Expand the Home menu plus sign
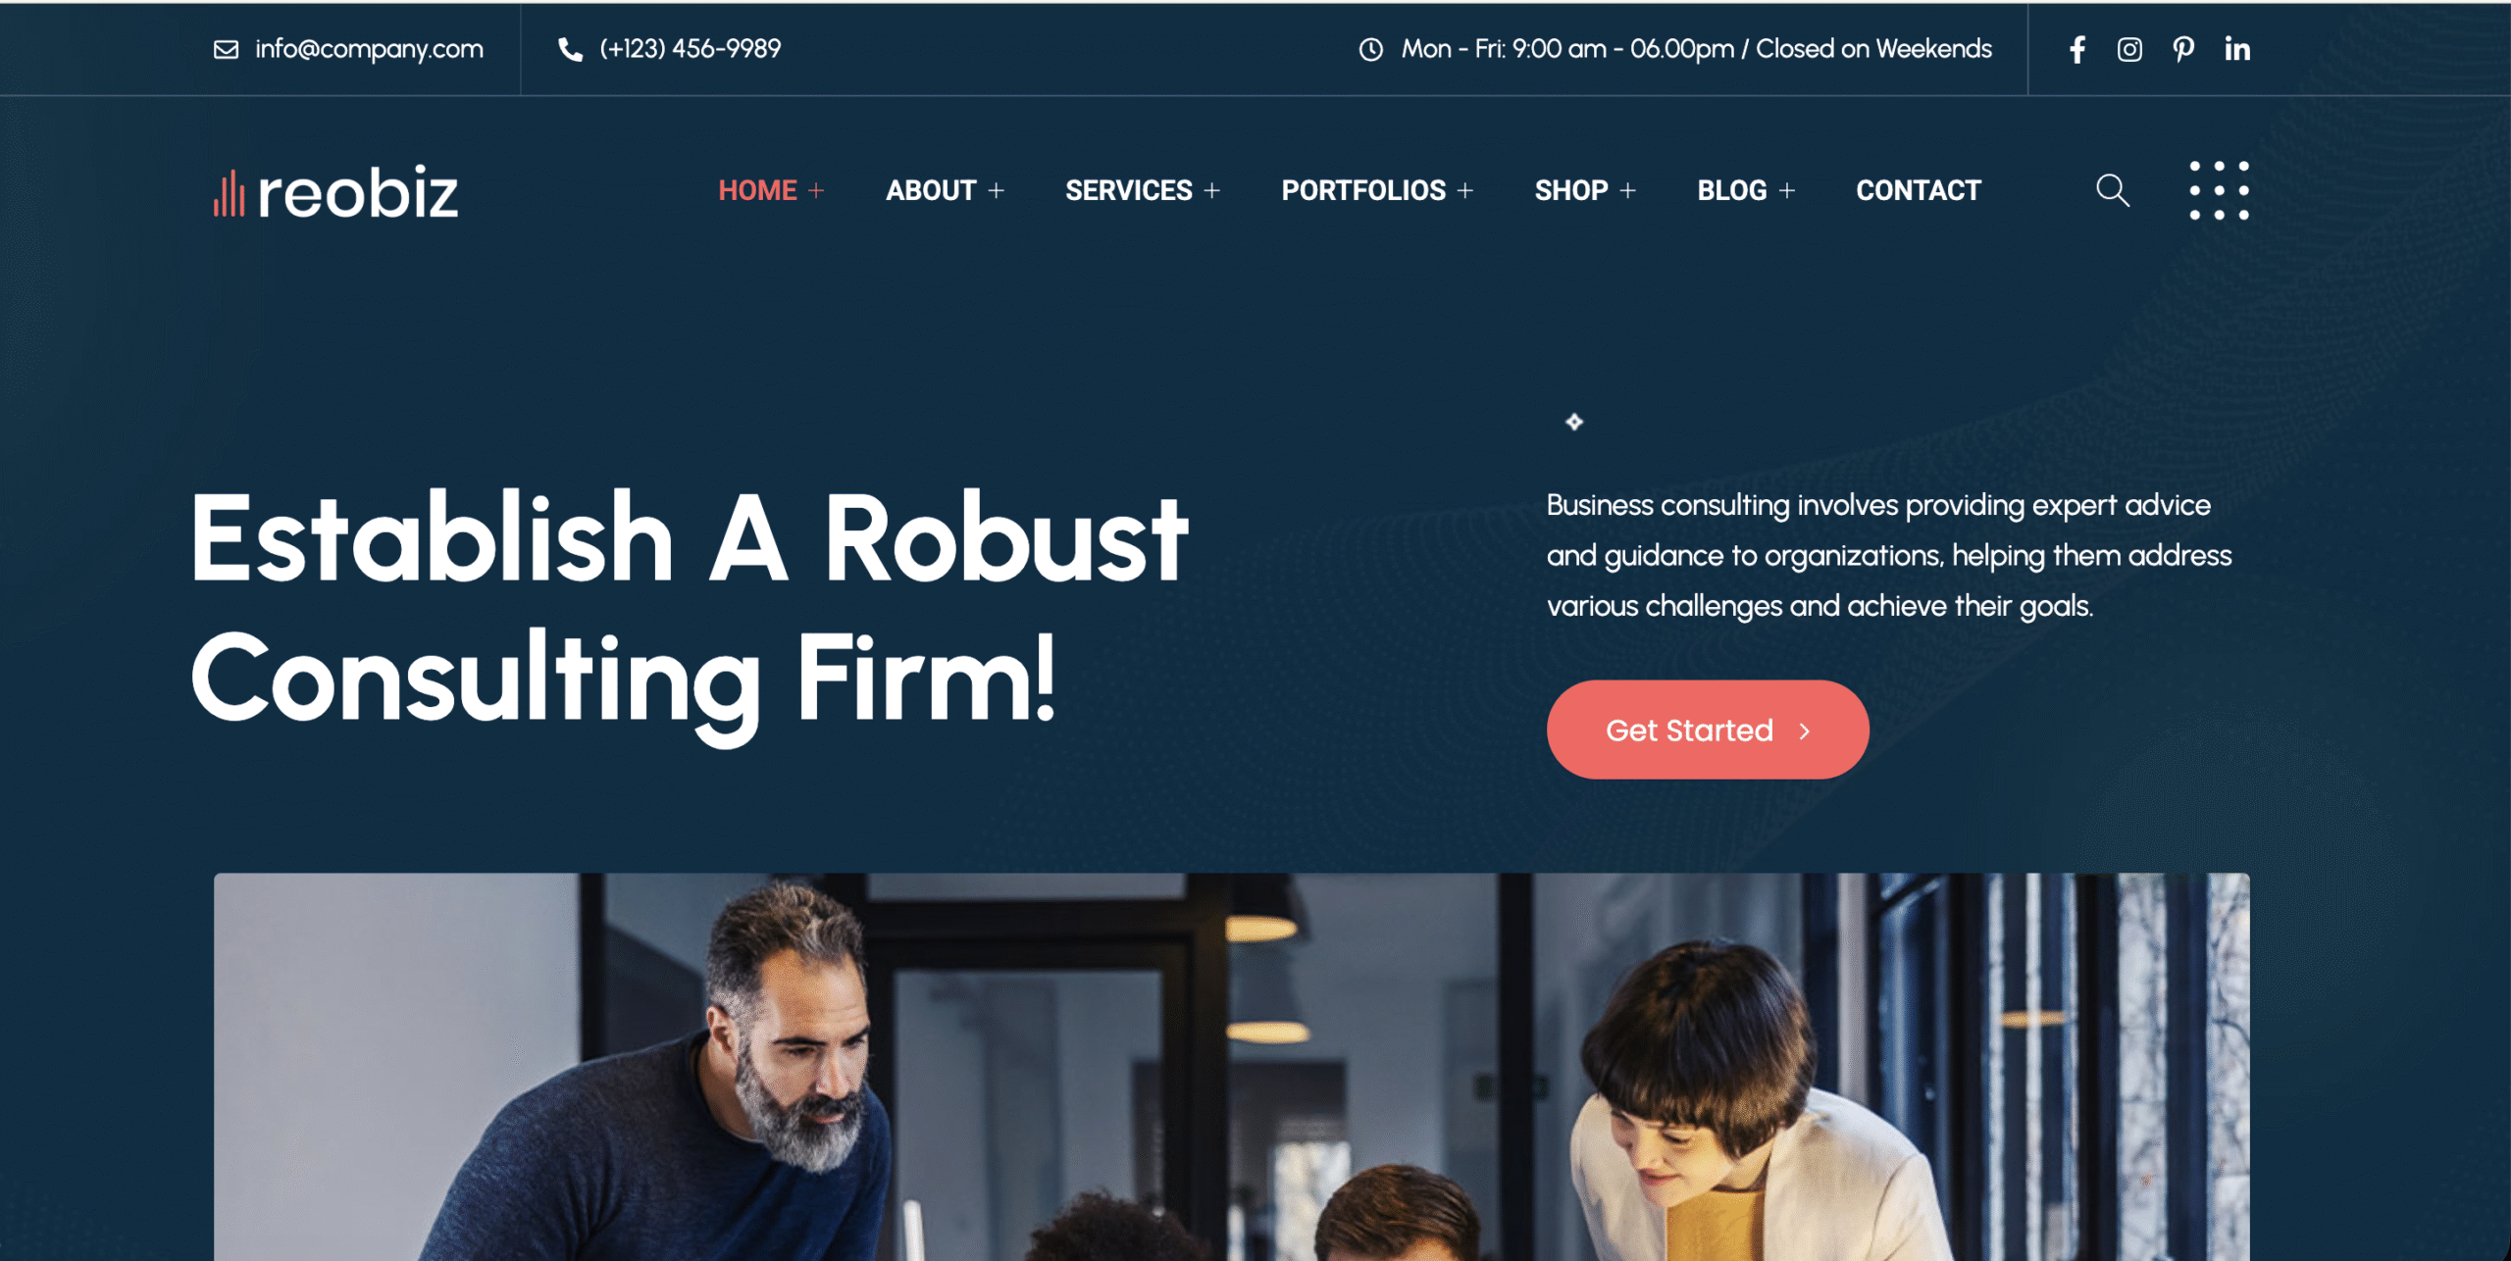Viewport: 2511px width, 1261px height. pyautogui.click(x=816, y=190)
